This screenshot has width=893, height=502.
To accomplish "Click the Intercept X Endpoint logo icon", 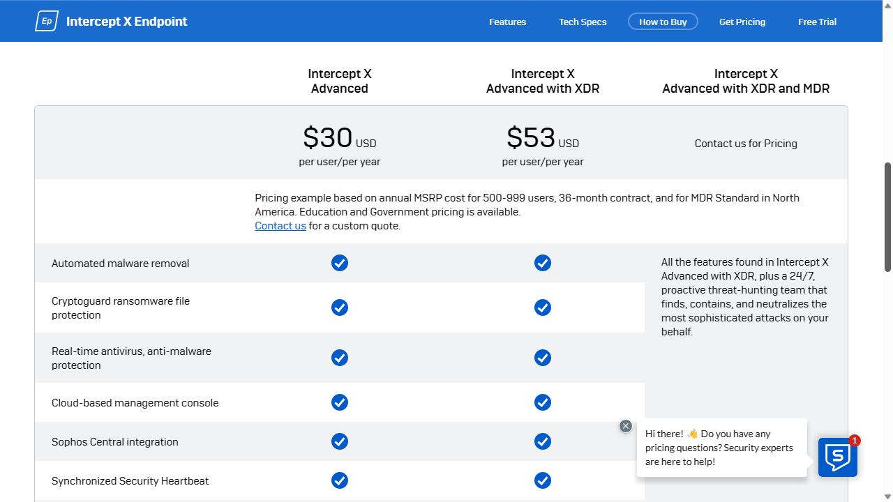I will (46, 21).
